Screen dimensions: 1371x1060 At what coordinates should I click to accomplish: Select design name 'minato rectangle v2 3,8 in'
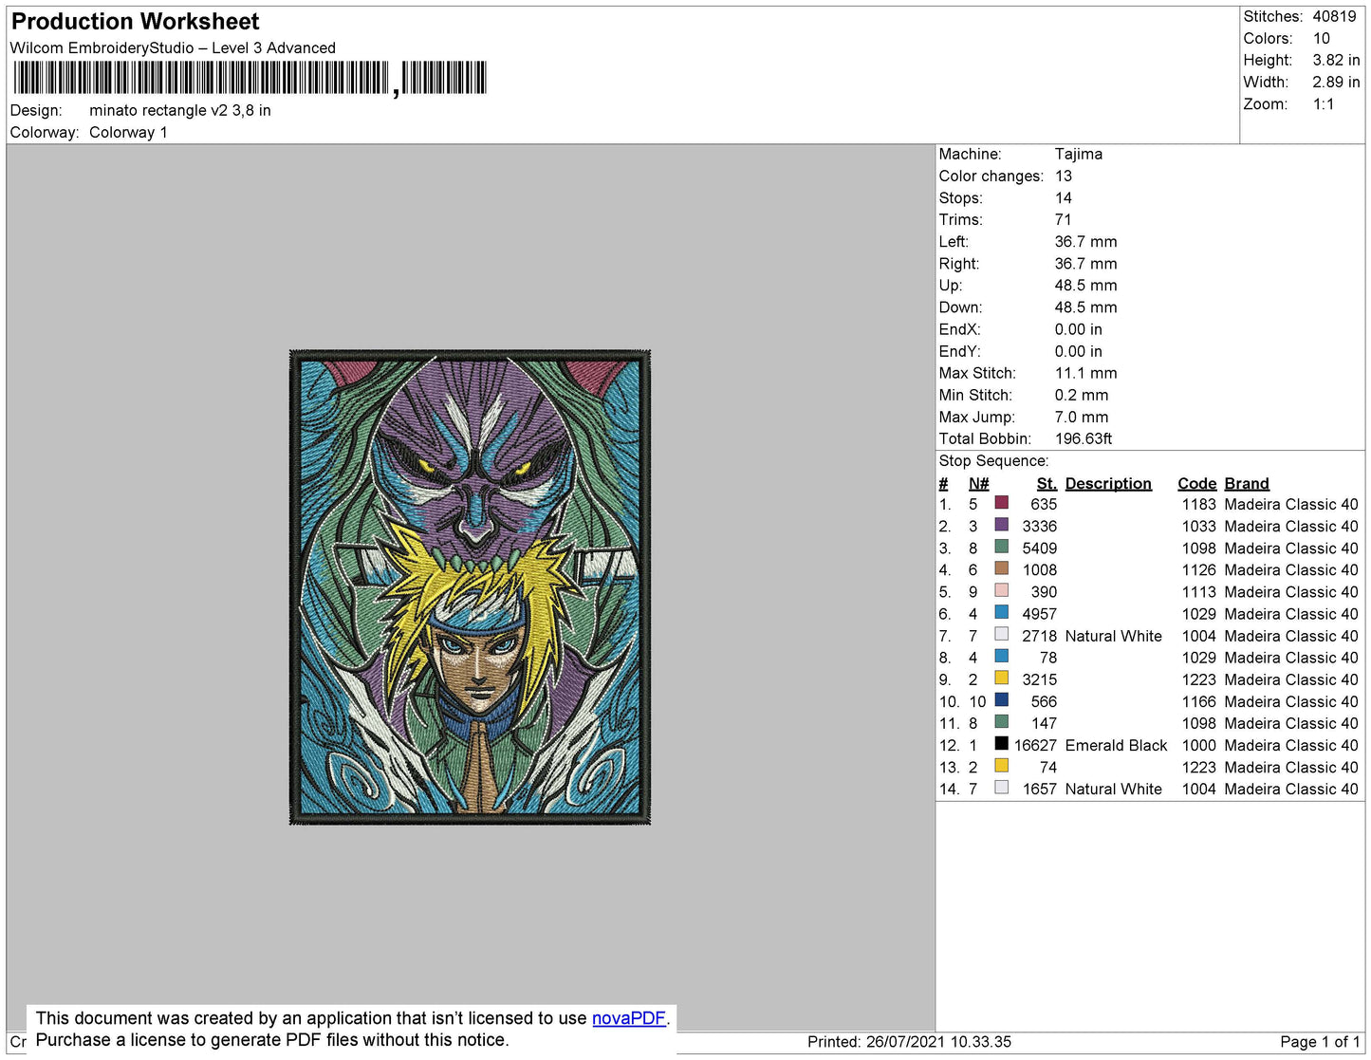pos(180,111)
